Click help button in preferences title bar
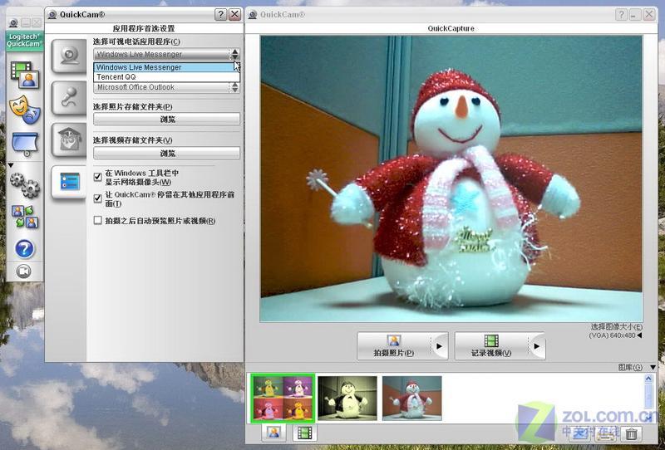Screen dimensions: 665x450 click(220, 15)
